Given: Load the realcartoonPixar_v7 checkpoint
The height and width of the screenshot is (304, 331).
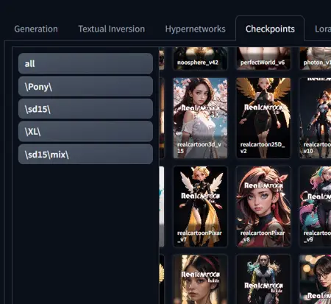Looking at the screenshot, I should pyautogui.click(x=200, y=206).
